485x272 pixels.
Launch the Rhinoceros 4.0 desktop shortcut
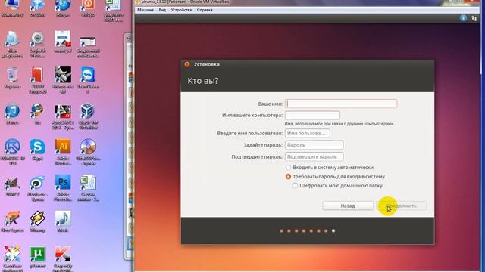63,80
